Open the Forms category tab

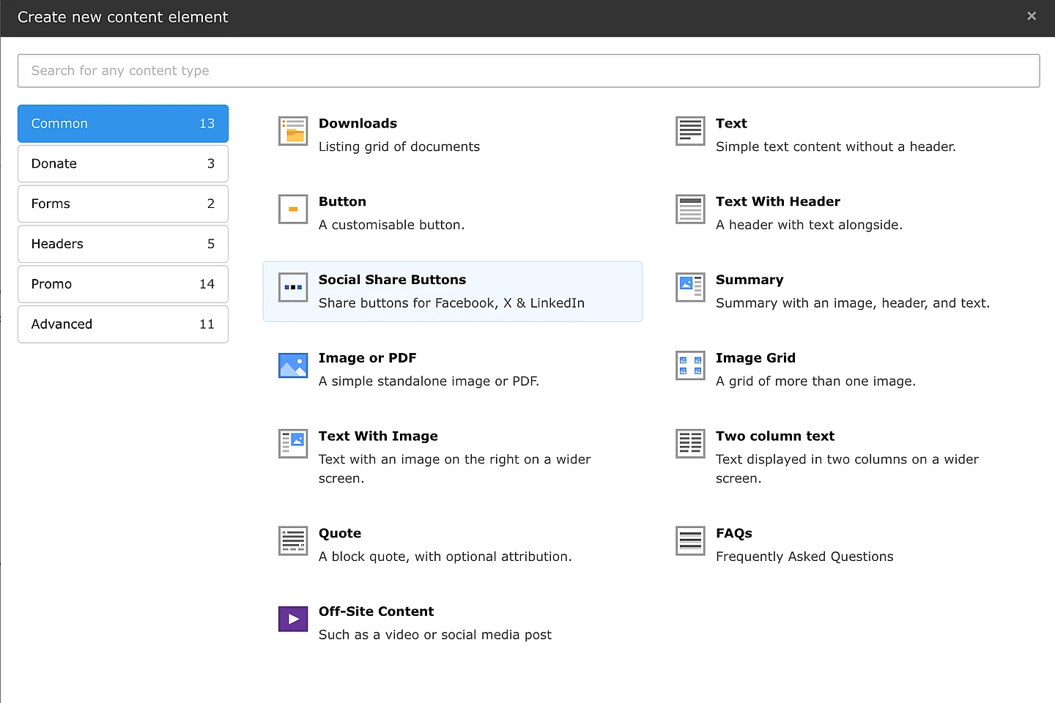click(x=123, y=204)
